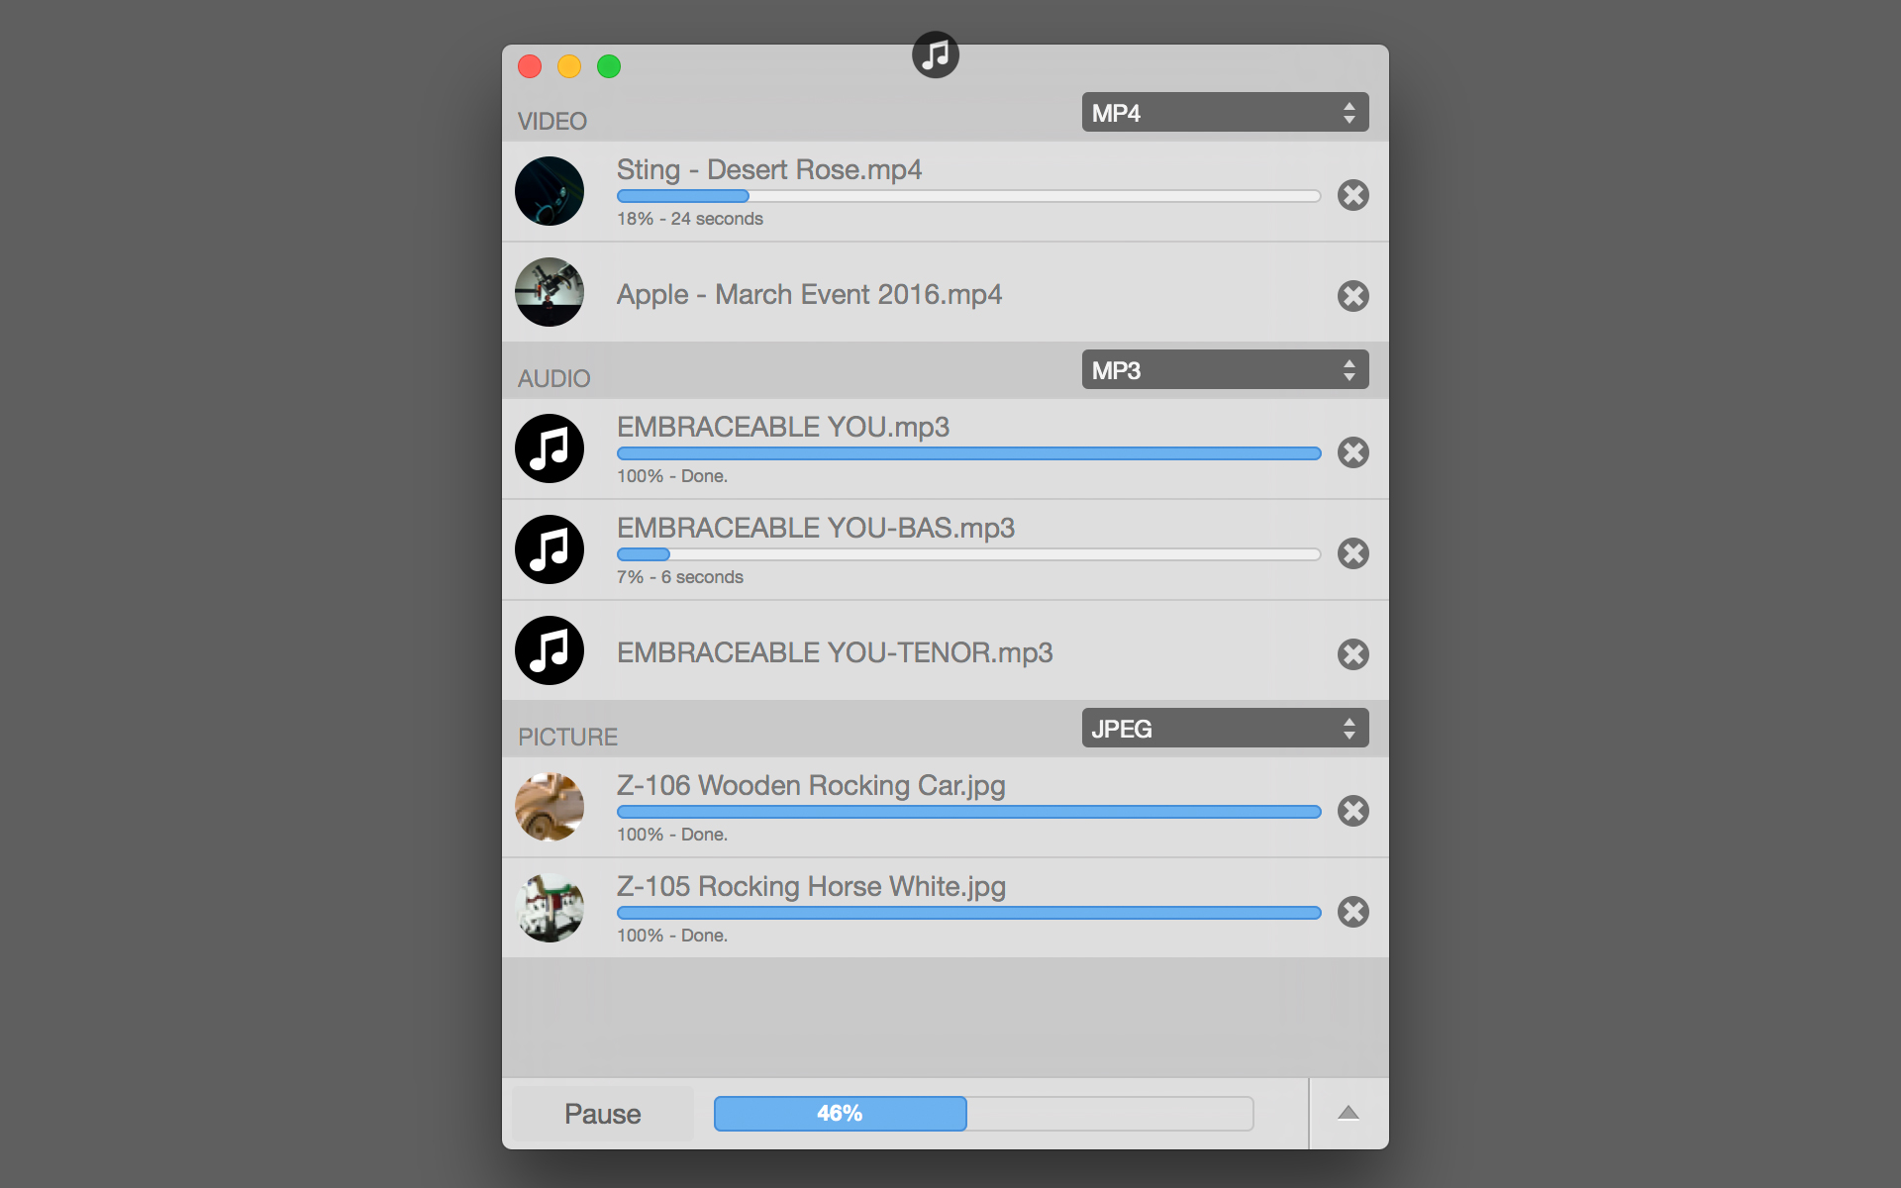The width and height of the screenshot is (1901, 1188).
Task: Open the JPEG picture format dropdown
Action: point(1225,729)
